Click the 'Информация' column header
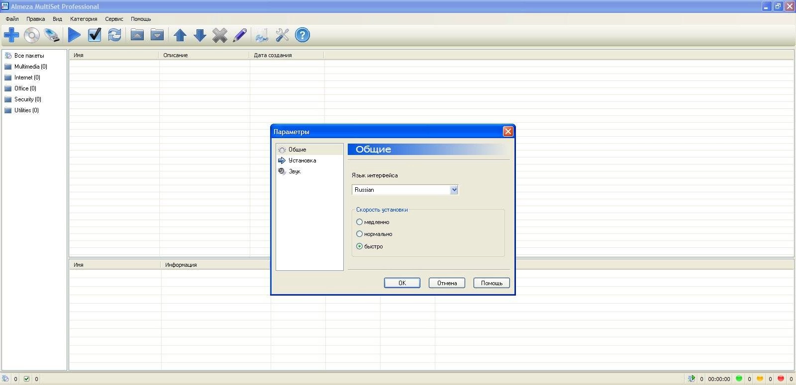The height and width of the screenshot is (385, 796). 216,265
